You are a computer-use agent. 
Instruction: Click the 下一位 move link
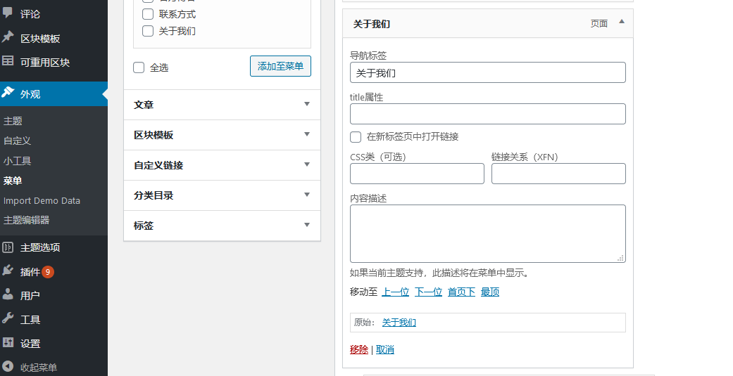click(428, 292)
